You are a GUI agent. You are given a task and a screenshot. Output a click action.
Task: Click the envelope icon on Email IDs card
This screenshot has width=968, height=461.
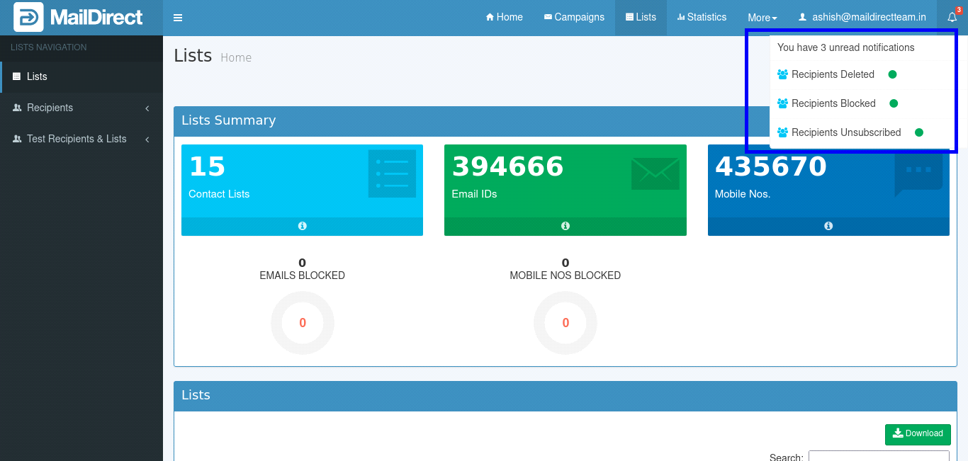655,173
